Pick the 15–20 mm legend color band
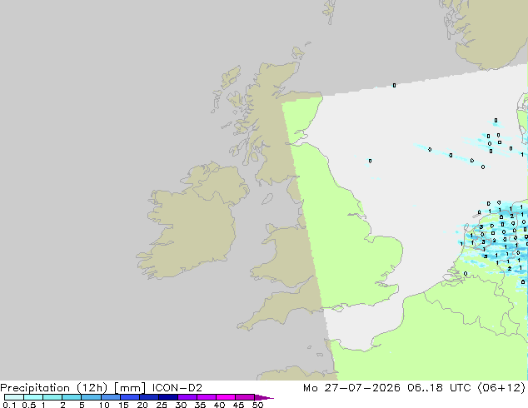This screenshot has width=528, height=408. [130, 397]
